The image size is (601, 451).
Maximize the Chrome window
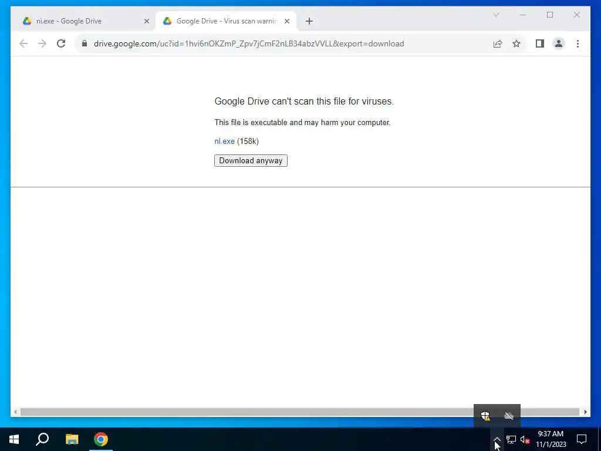coord(549,15)
